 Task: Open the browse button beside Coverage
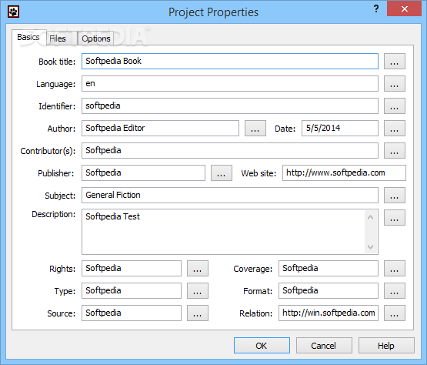[395, 269]
